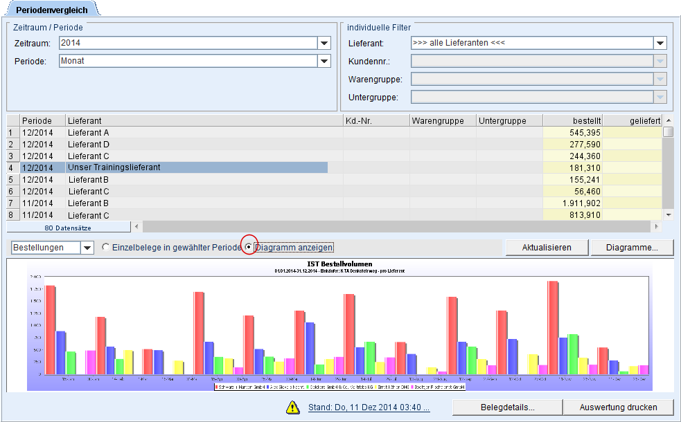Image resolution: width=681 pixels, height=422 pixels.
Task: Click the yellow warning triangle icon
Action: coord(293,407)
